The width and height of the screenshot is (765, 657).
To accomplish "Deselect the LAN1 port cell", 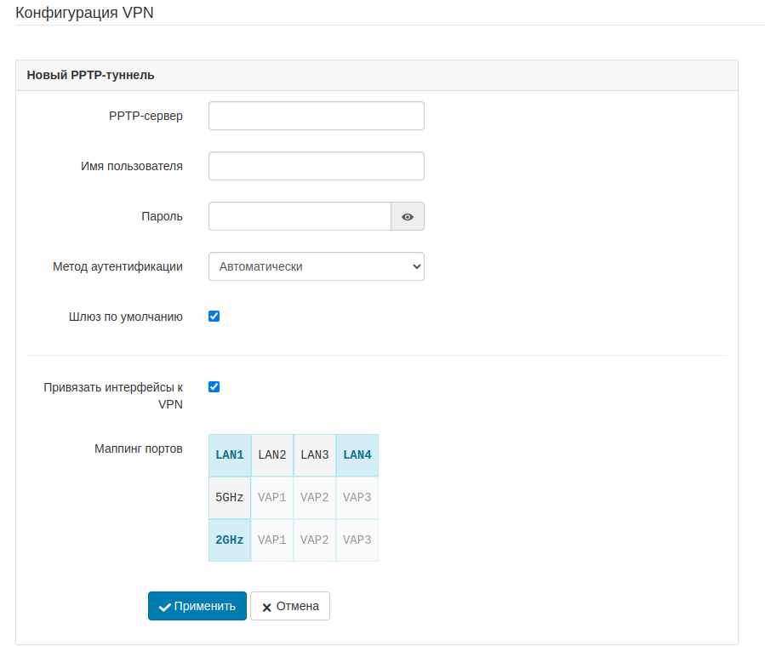I will pyautogui.click(x=230, y=455).
